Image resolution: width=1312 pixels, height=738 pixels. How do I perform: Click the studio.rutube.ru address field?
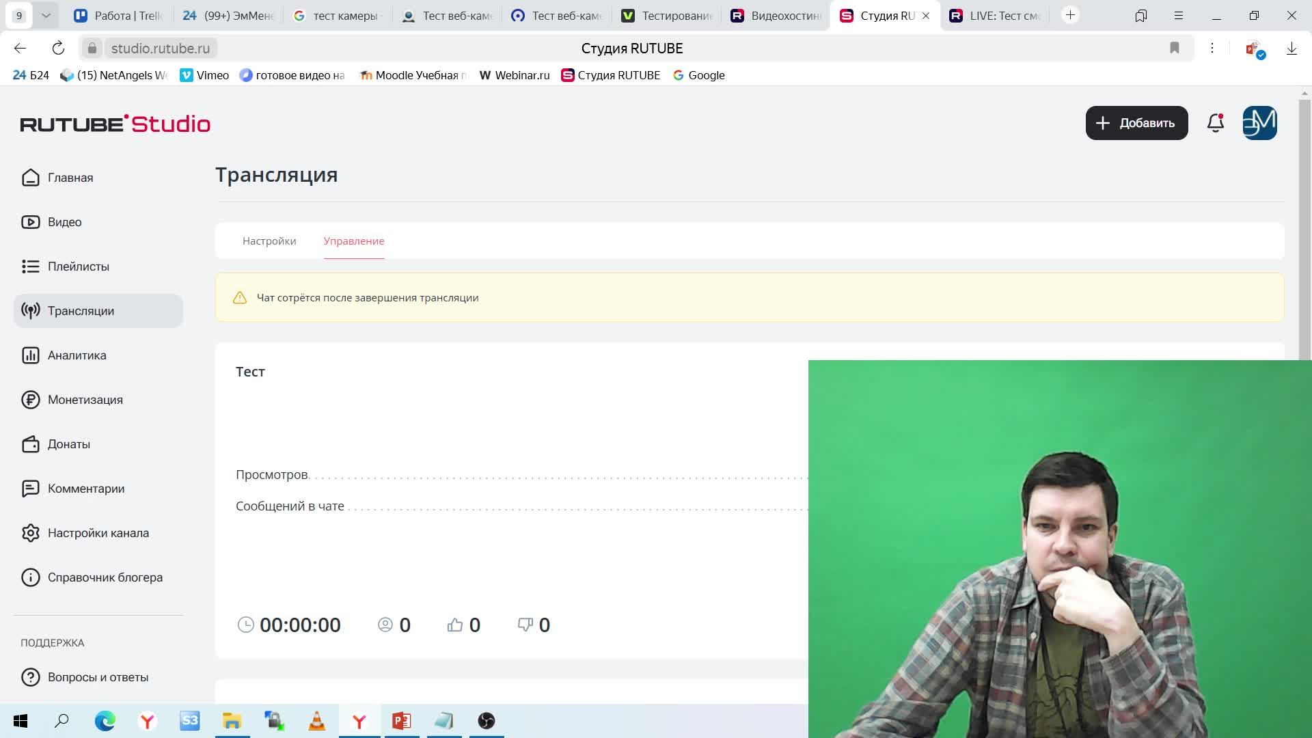coord(161,49)
